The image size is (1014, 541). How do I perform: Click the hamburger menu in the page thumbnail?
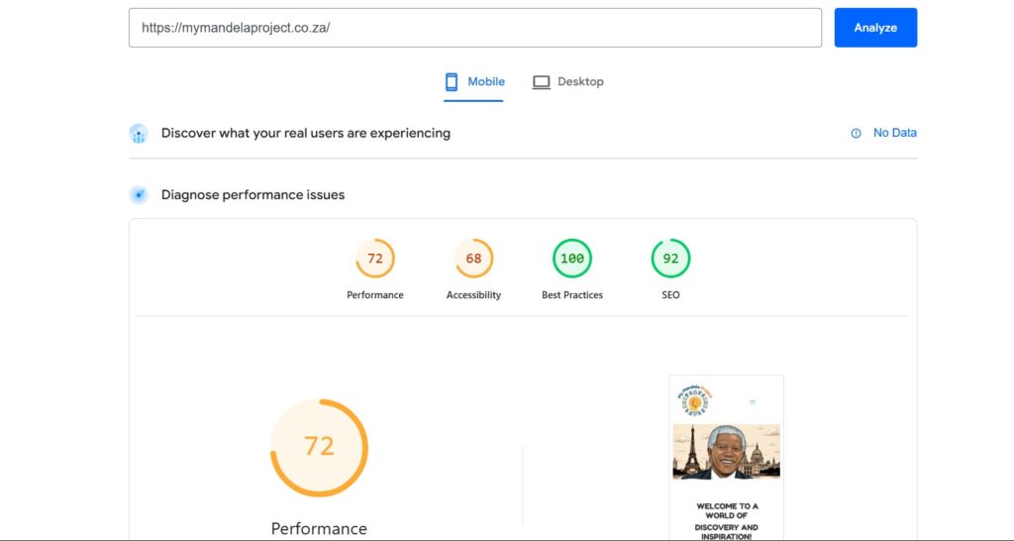(x=753, y=402)
